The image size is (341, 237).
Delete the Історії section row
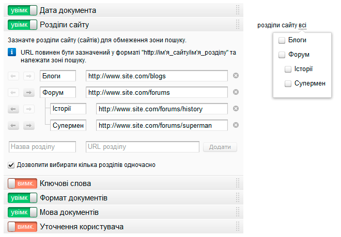coord(236,109)
